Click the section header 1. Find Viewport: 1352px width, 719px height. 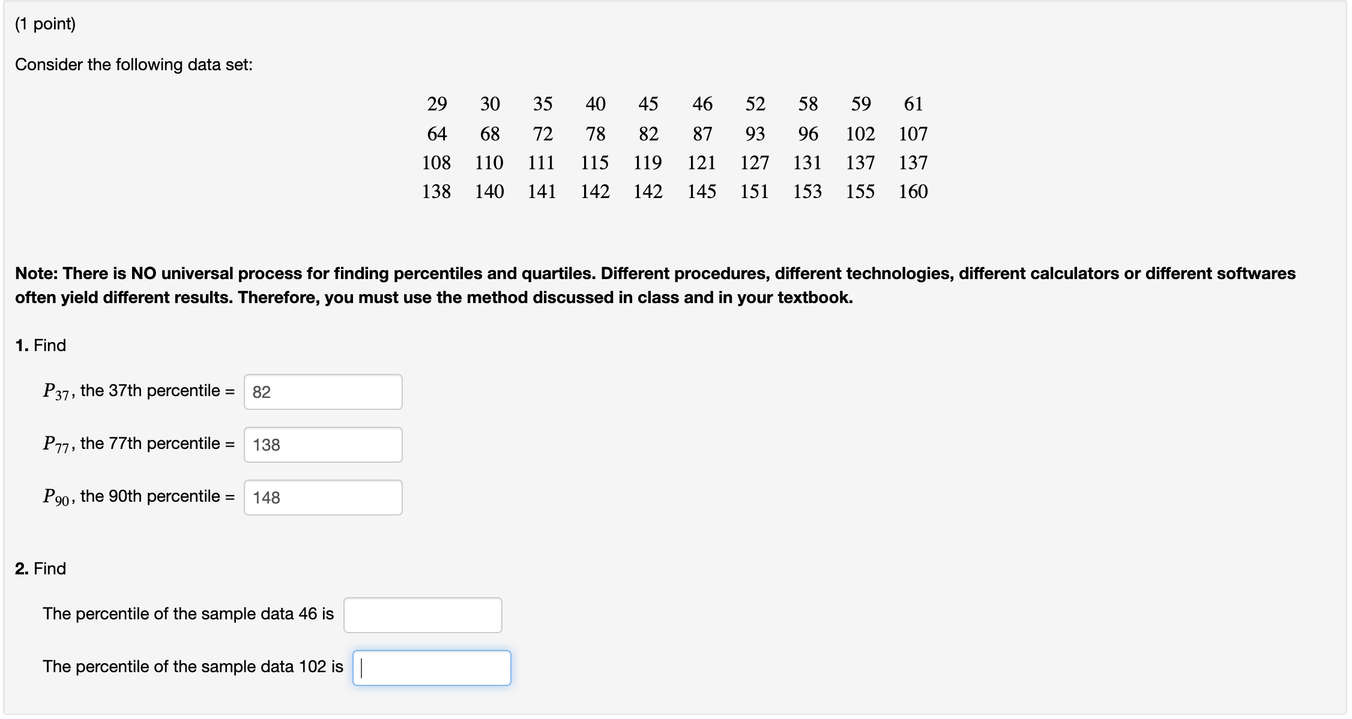point(40,345)
